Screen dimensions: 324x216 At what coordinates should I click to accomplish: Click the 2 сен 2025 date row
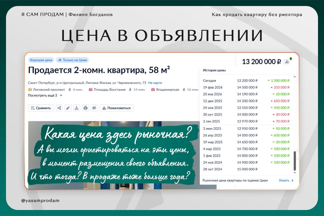246,121
